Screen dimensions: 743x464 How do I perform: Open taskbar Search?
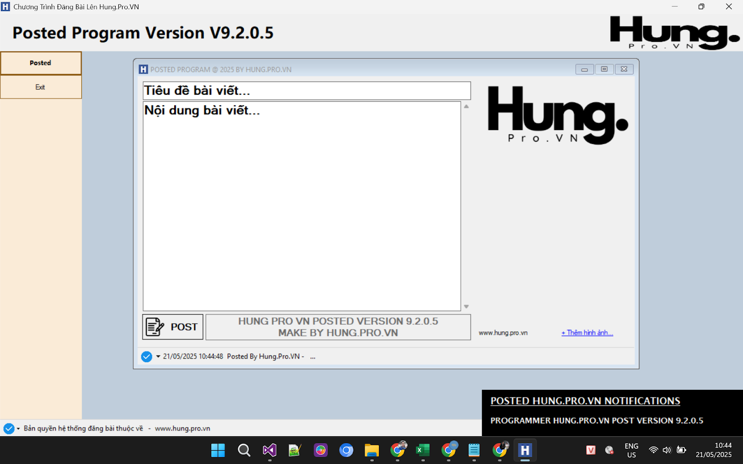244,450
